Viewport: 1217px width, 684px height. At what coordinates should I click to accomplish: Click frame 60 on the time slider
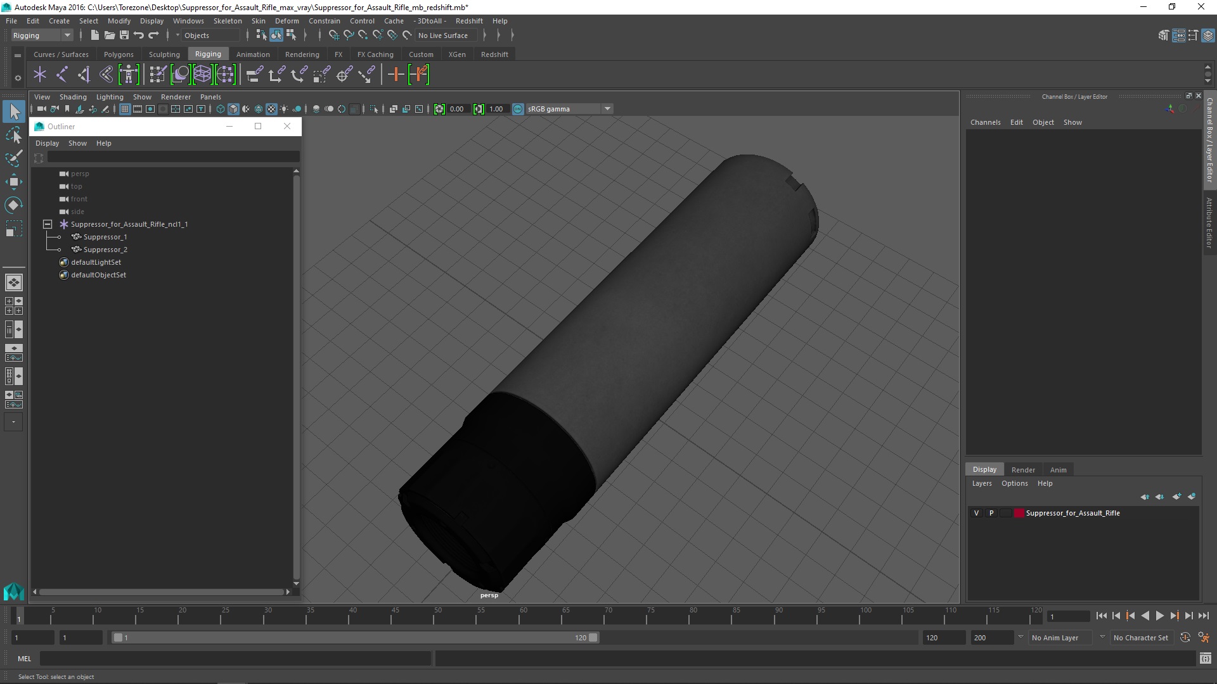[x=524, y=616]
